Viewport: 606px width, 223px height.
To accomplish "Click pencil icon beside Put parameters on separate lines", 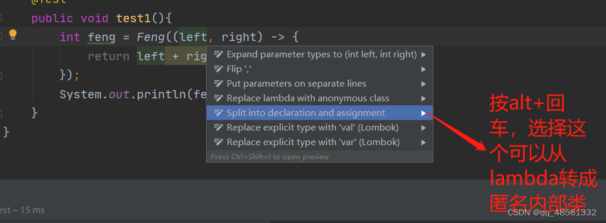I will coord(219,84).
